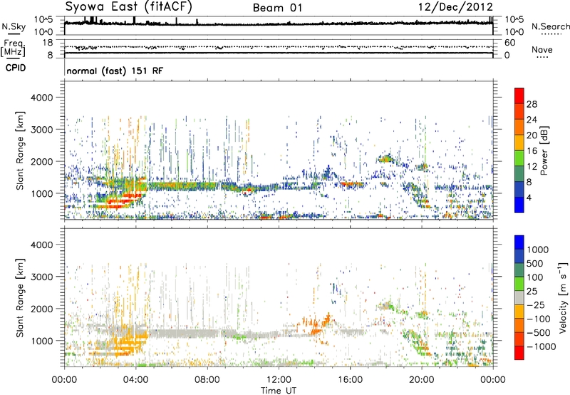Click the 'Freq. [MHz]' axis label
Image resolution: width=570 pixels, height=395 pixels.
click(13, 48)
